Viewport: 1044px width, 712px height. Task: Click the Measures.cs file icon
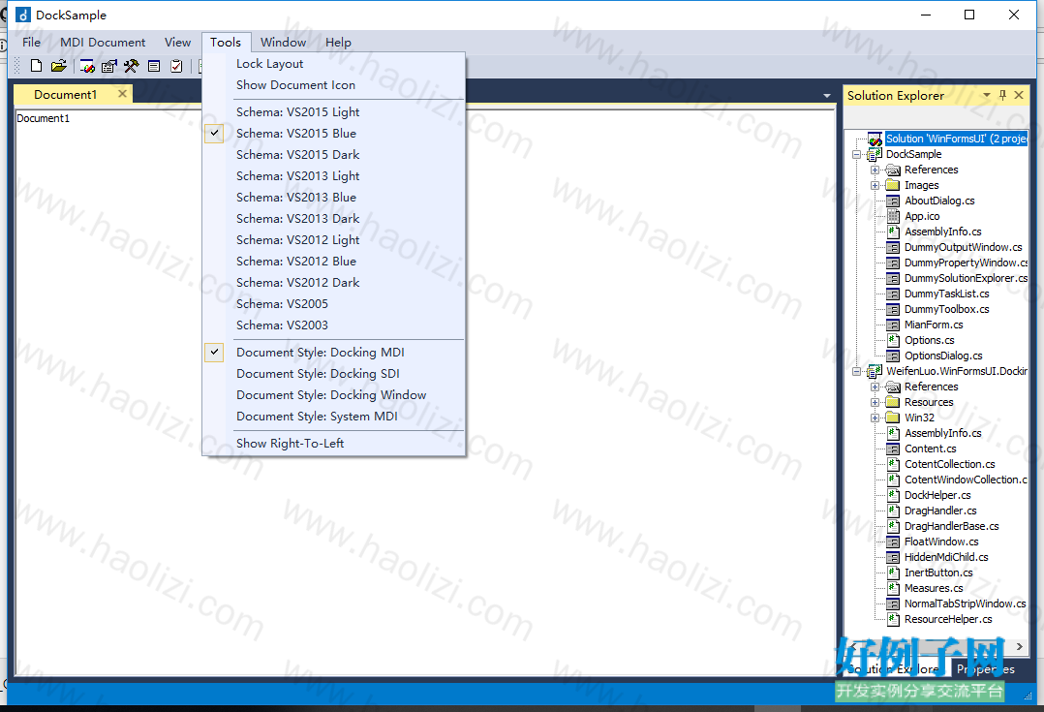pos(894,588)
